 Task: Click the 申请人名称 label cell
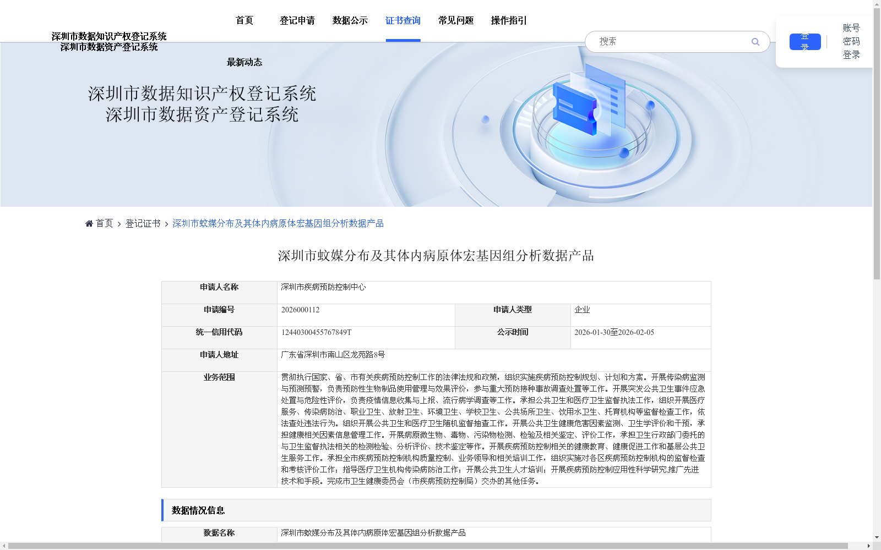tap(219, 293)
